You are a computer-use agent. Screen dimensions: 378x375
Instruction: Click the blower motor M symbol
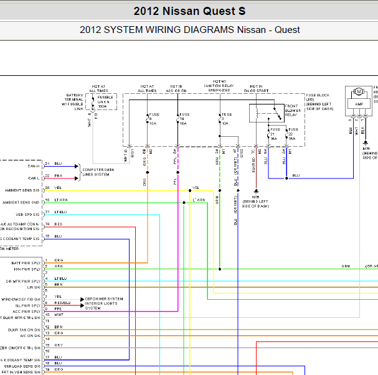point(359,91)
